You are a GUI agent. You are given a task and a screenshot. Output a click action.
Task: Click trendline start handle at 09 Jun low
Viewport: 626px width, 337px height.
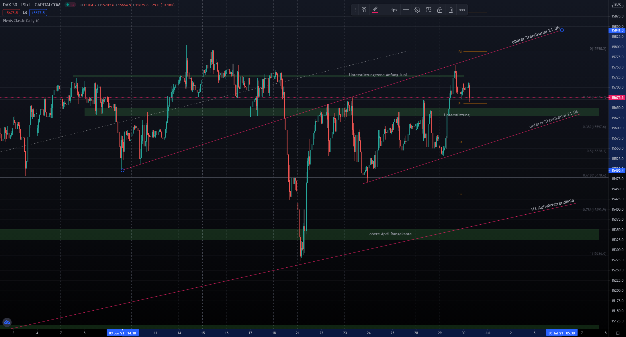click(123, 171)
